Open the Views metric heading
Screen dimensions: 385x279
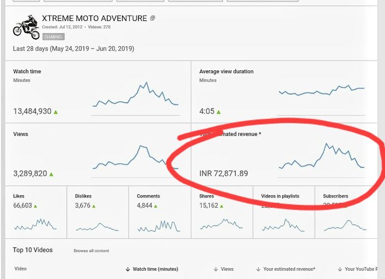[x=20, y=134]
